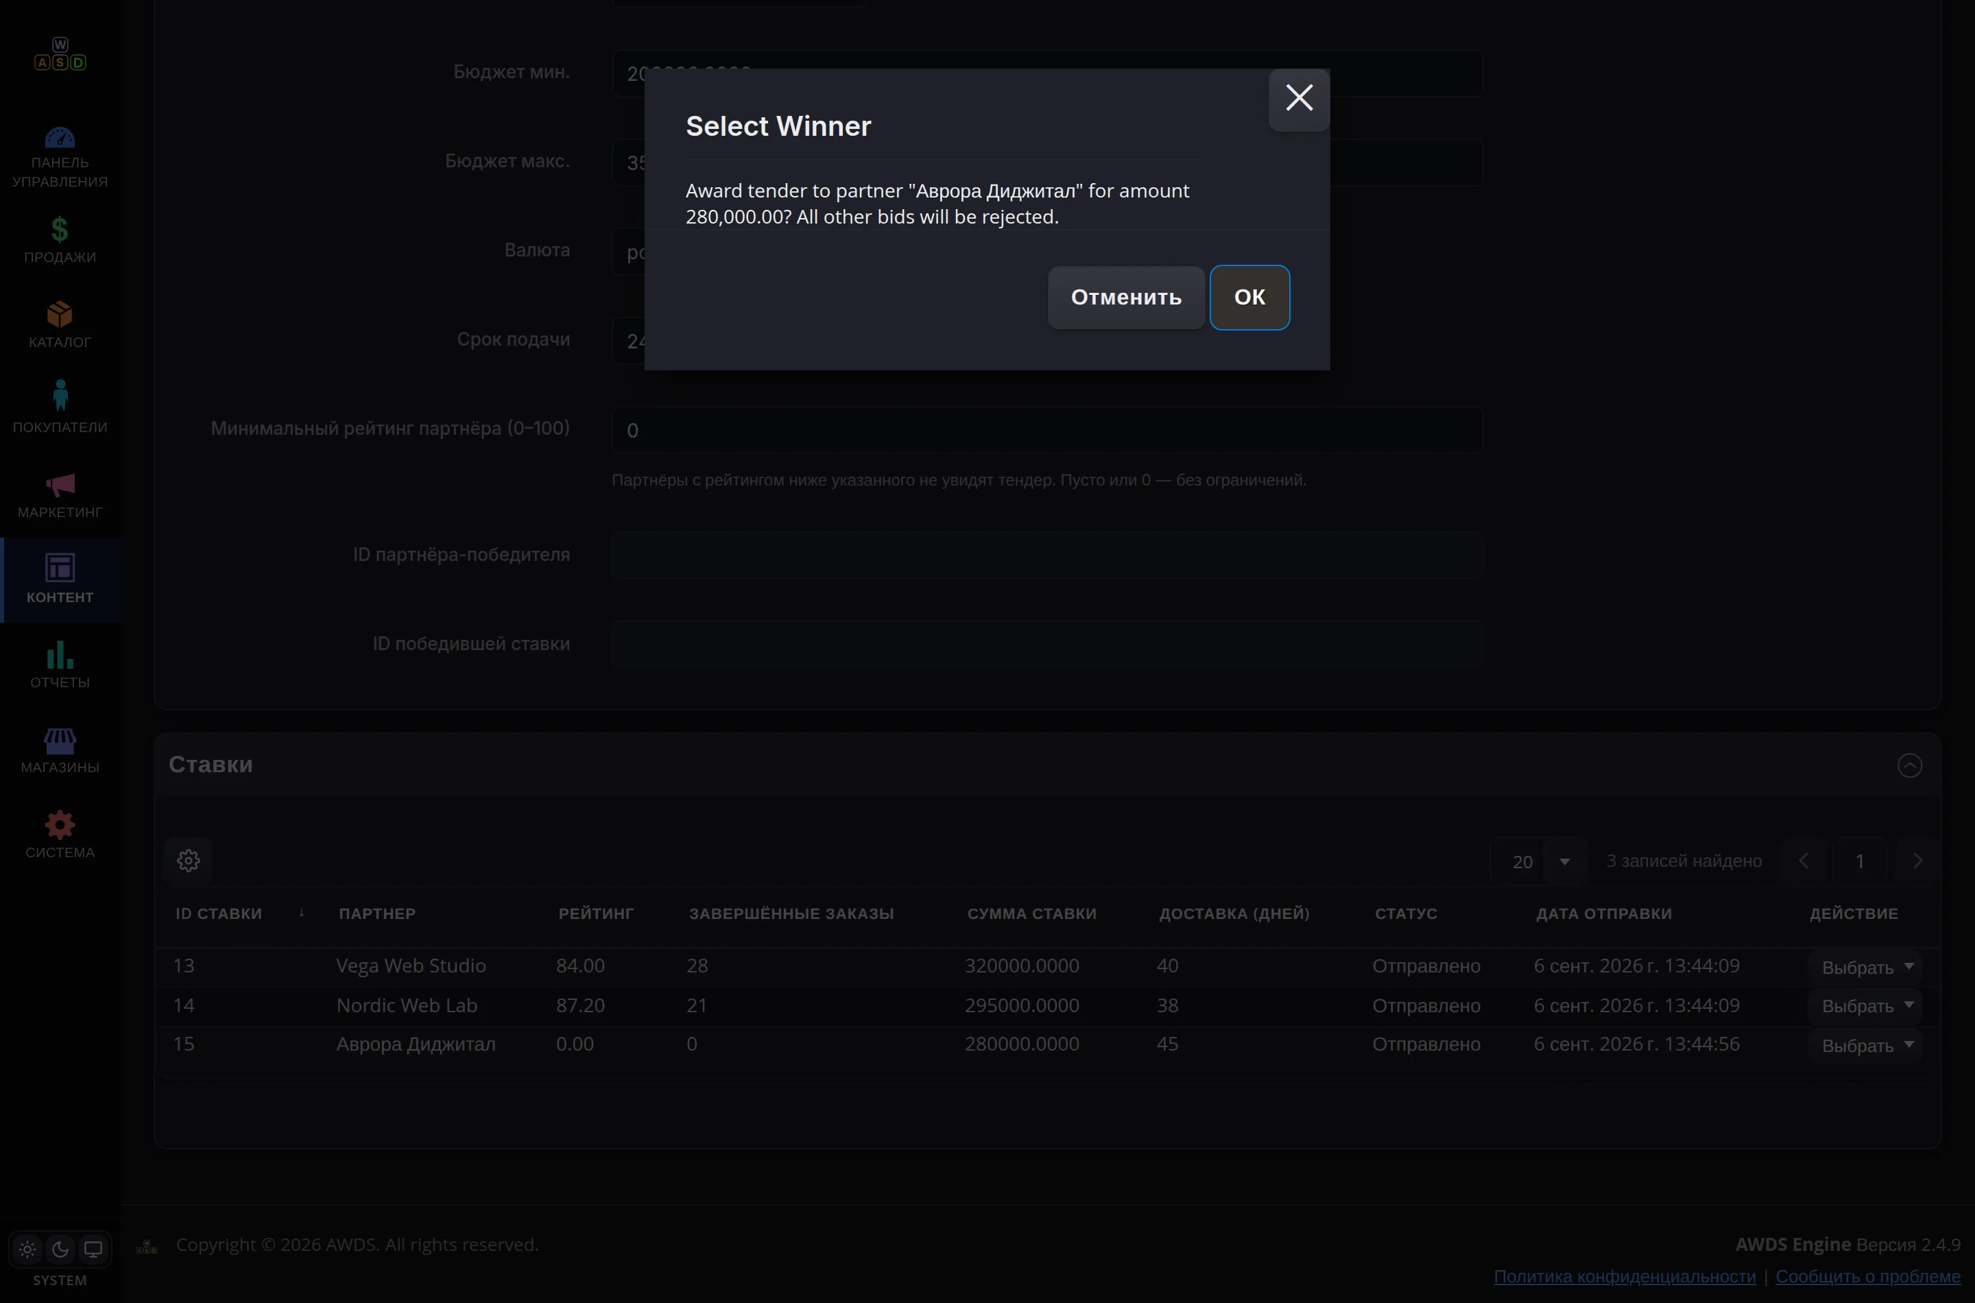Open Выбрать dropdown for Аврора Диджитал
The height and width of the screenshot is (1303, 1975).
tap(1865, 1044)
